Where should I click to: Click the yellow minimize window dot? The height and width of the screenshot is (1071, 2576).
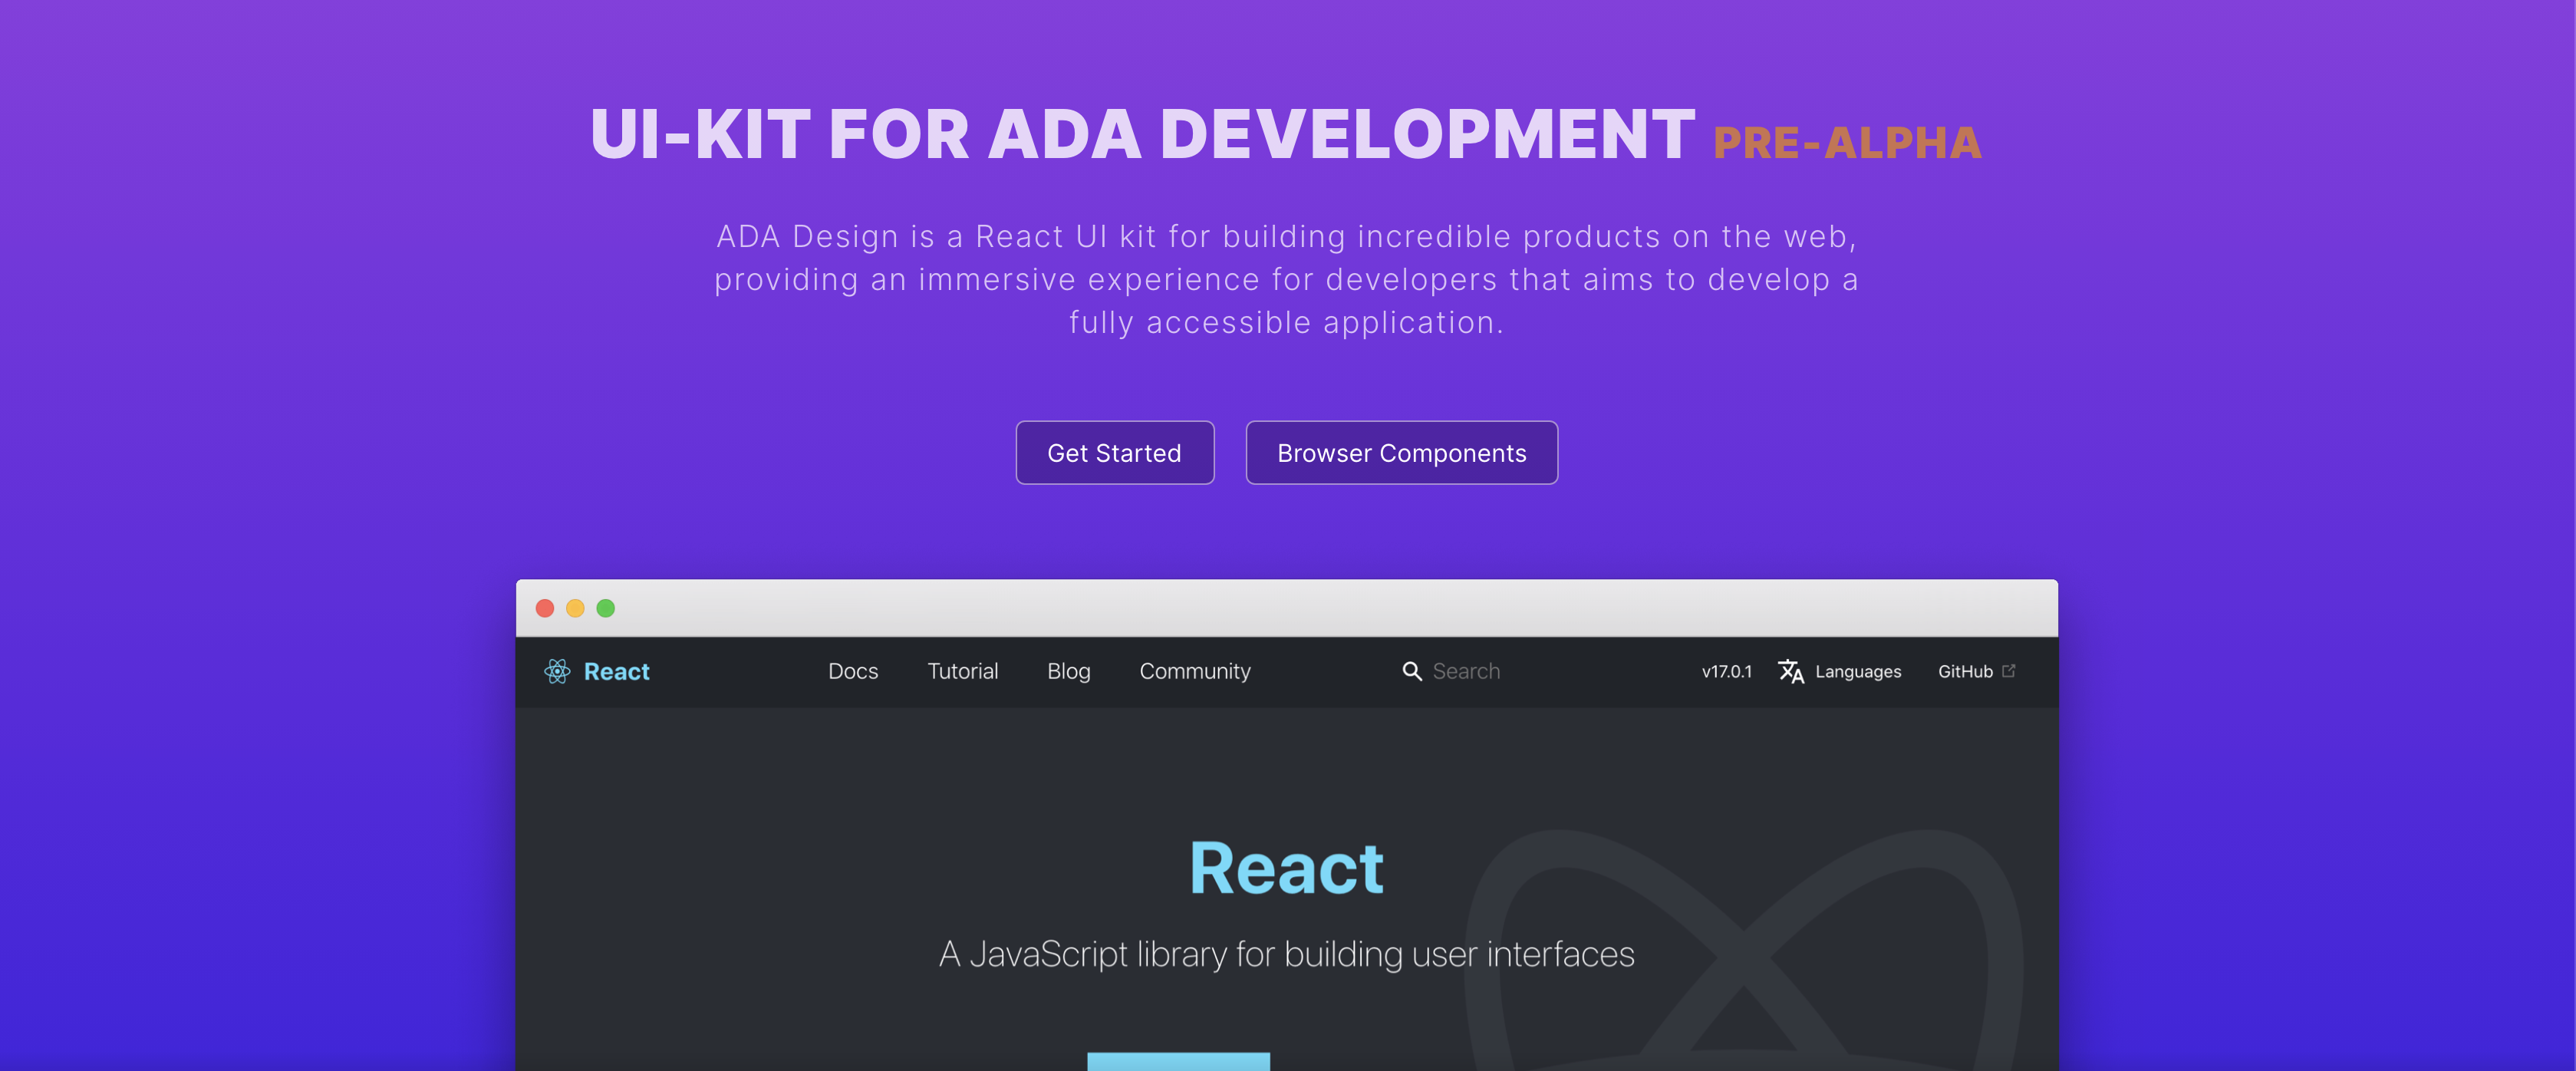[575, 608]
